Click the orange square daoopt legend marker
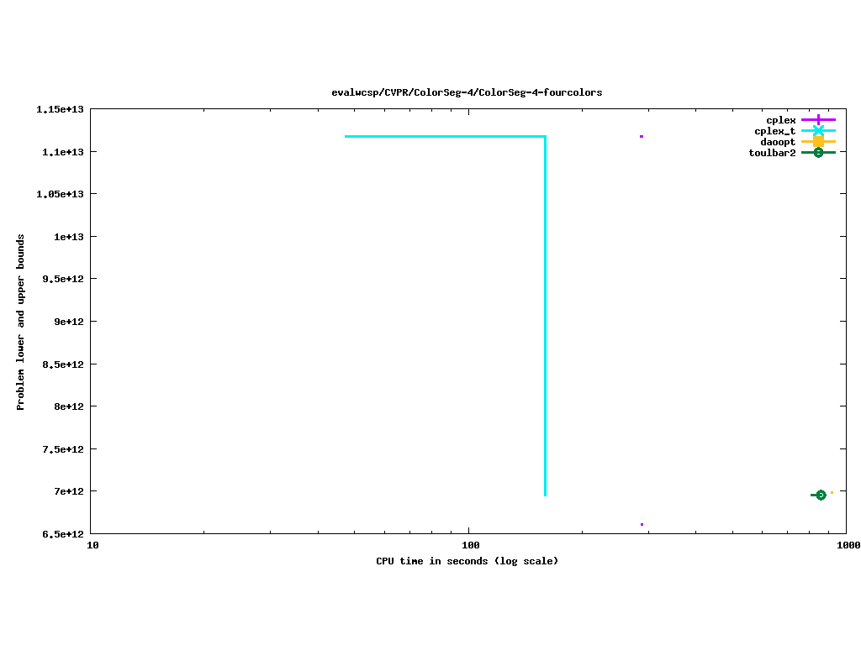This screenshot has width=861, height=645. (818, 142)
